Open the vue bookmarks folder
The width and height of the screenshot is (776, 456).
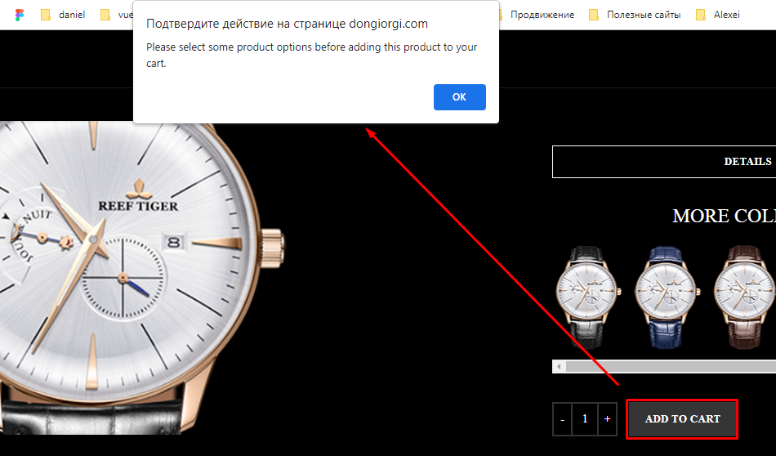(117, 15)
